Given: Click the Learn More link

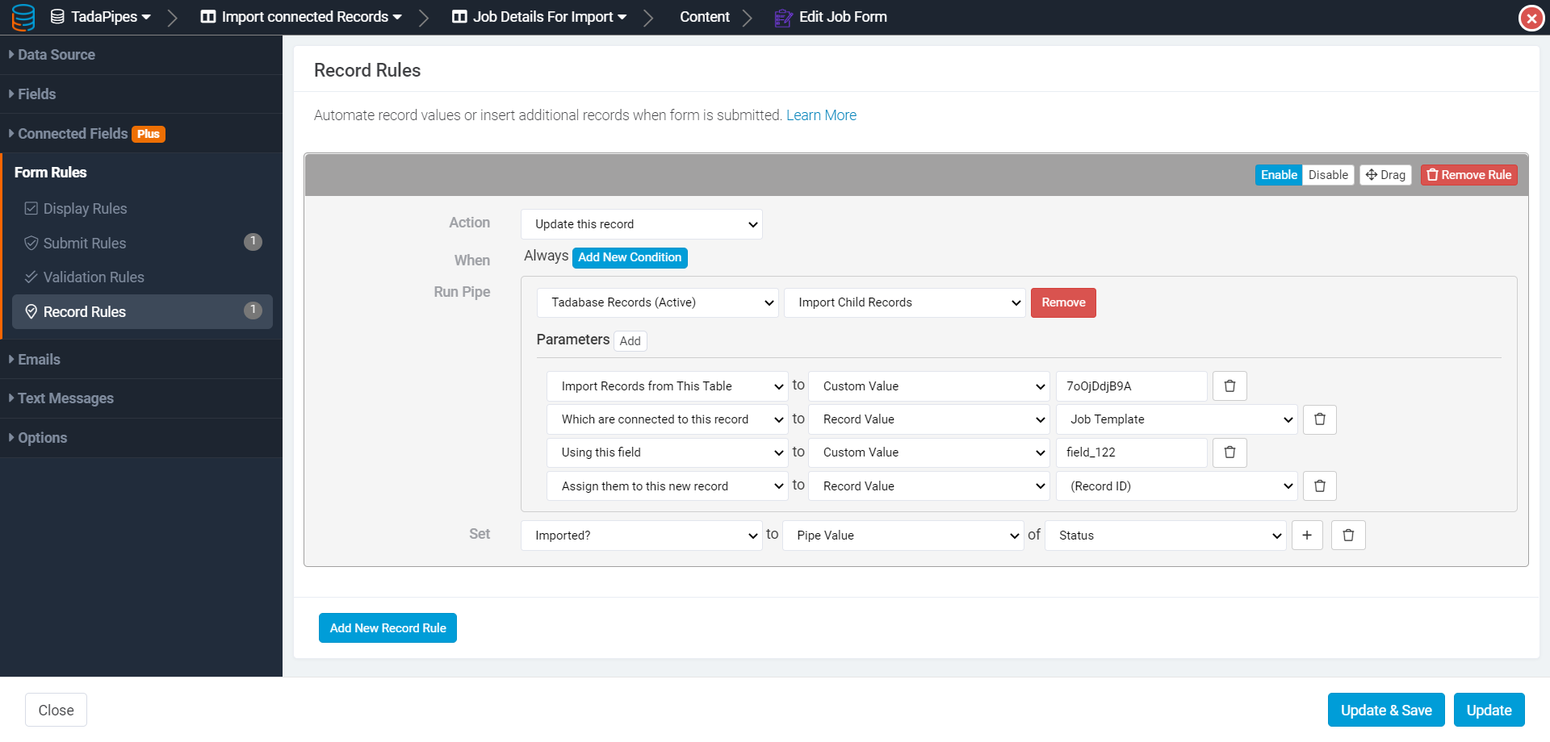Looking at the screenshot, I should click(x=821, y=115).
